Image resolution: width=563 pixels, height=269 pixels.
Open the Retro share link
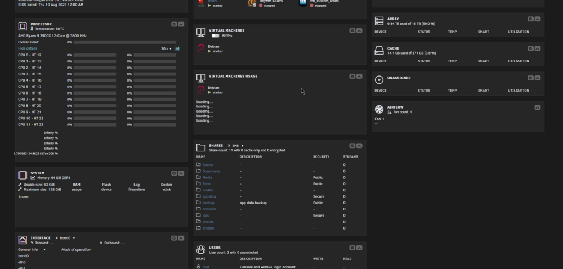207,183
